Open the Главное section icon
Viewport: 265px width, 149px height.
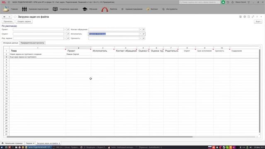(x=5, y=9)
